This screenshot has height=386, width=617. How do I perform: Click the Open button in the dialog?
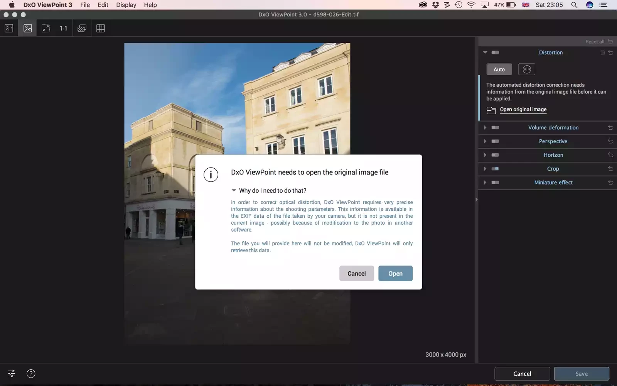point(395,273)
